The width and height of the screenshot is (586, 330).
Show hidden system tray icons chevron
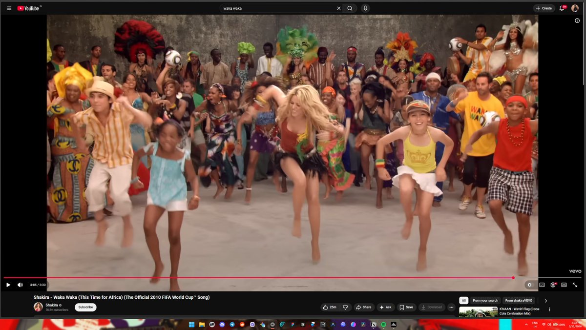(x=526, y=325)
